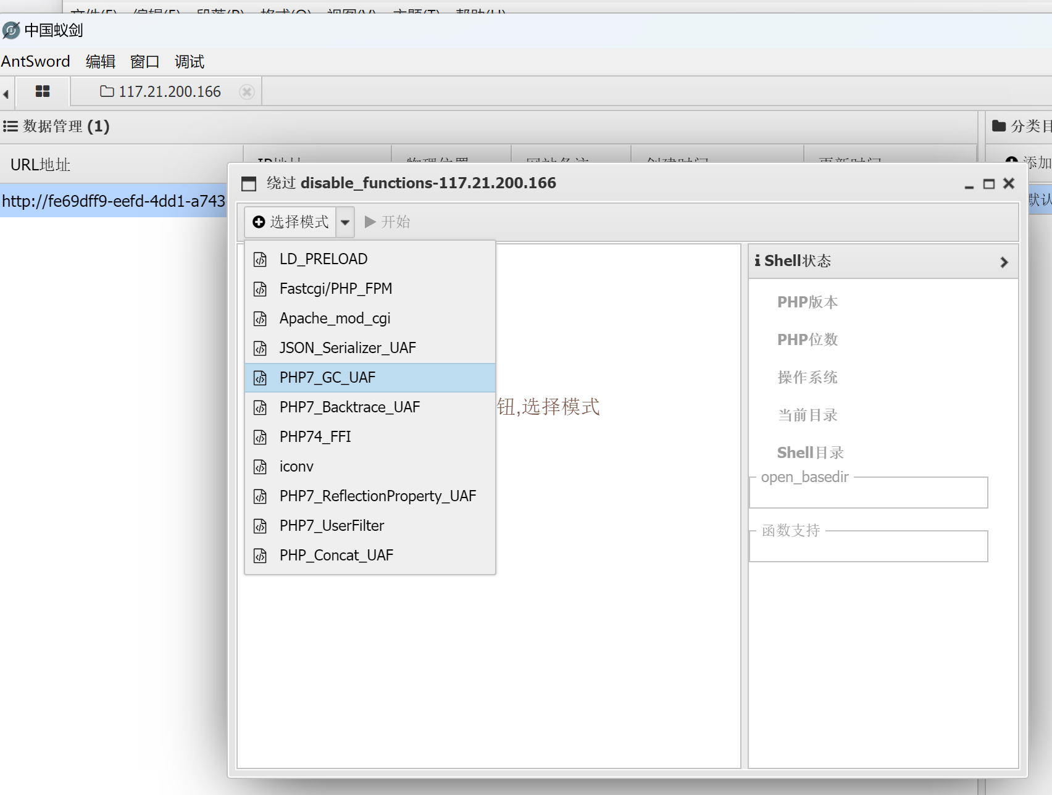Screen dimensions: 1052x795
Task: Click file icon beside JSON_Serializer_UAF
Action: tap(260, 348)
